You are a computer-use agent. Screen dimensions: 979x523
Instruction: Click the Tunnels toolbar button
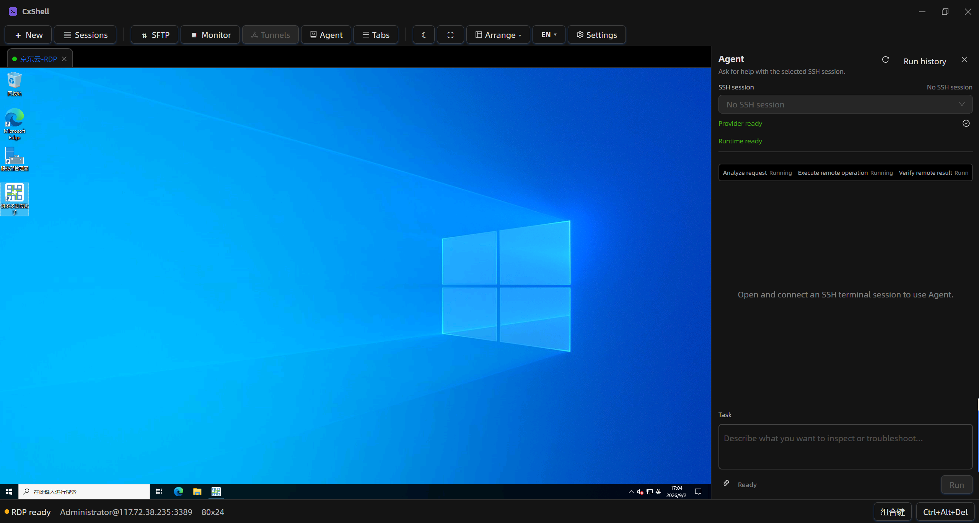[x=270, y=35]
